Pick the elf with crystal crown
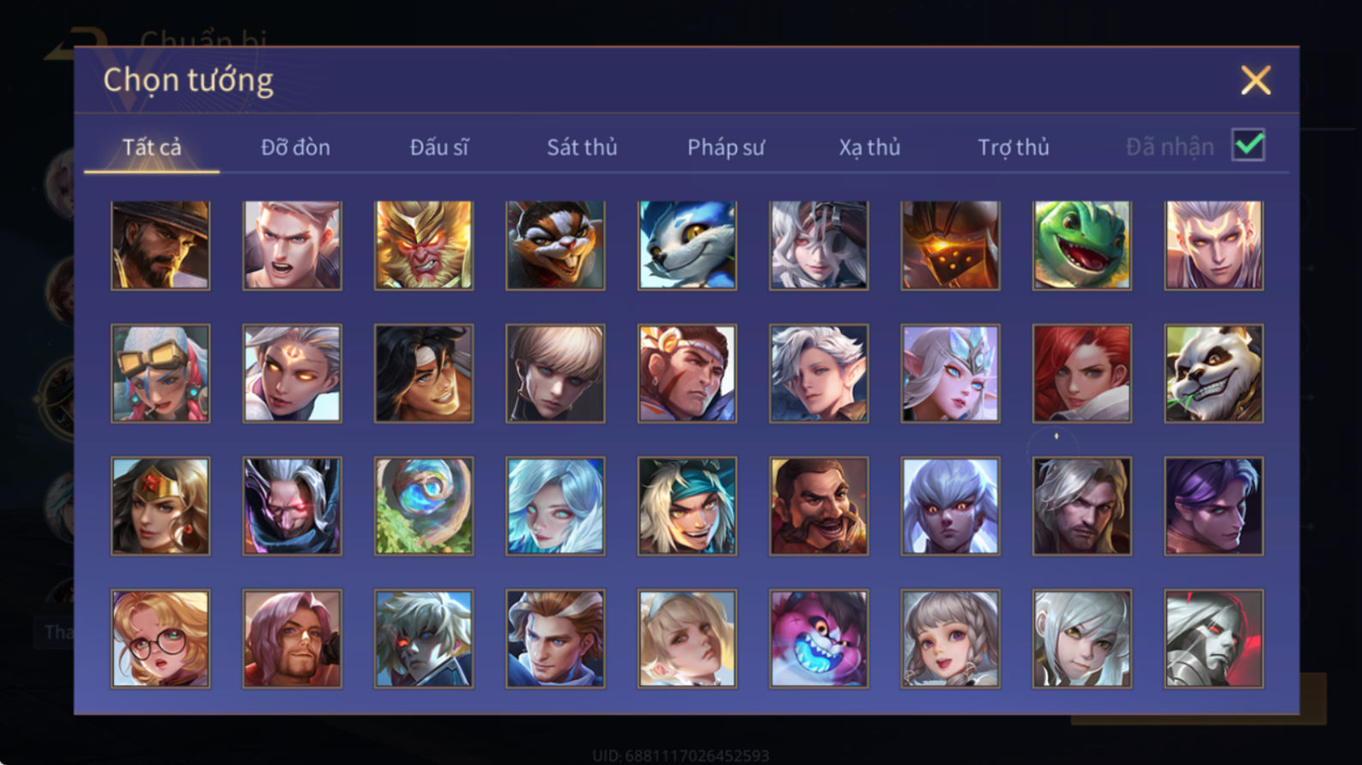Image resolution: width=1362 pixels, height=765 pixels. (950, 374)
